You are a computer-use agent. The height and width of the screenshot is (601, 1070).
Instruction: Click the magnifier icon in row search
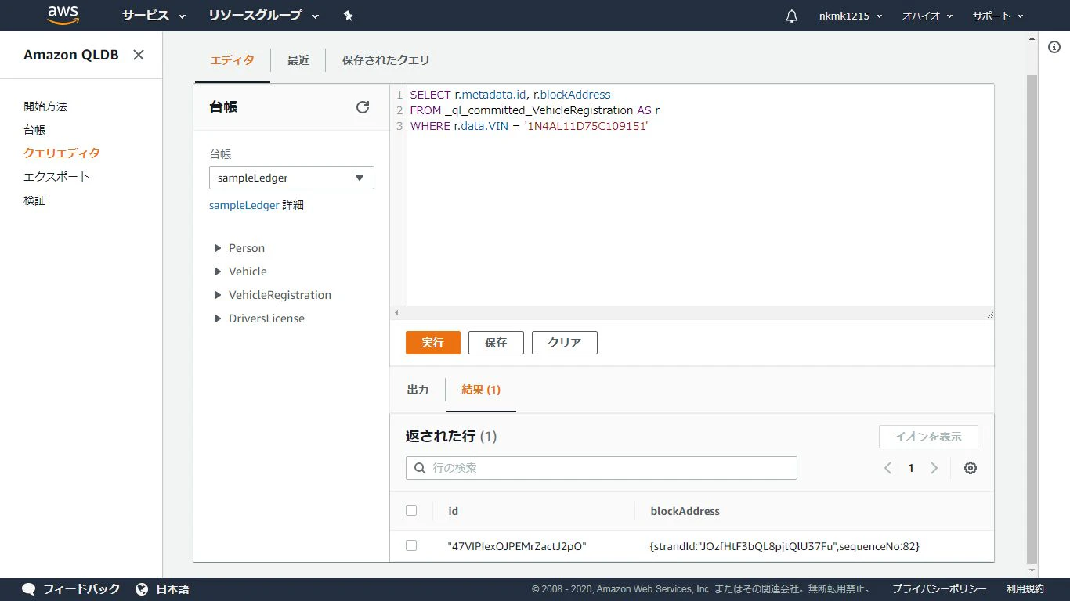tap(420, 468)
